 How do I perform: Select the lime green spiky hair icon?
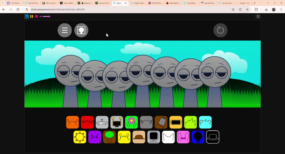(191, 122)
